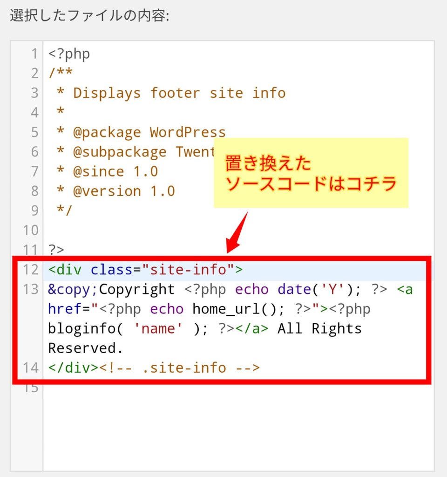Click 'Displays footer site info' comment text
The image size is (447, 477).
pyautogui.click(x=179, y=93)
